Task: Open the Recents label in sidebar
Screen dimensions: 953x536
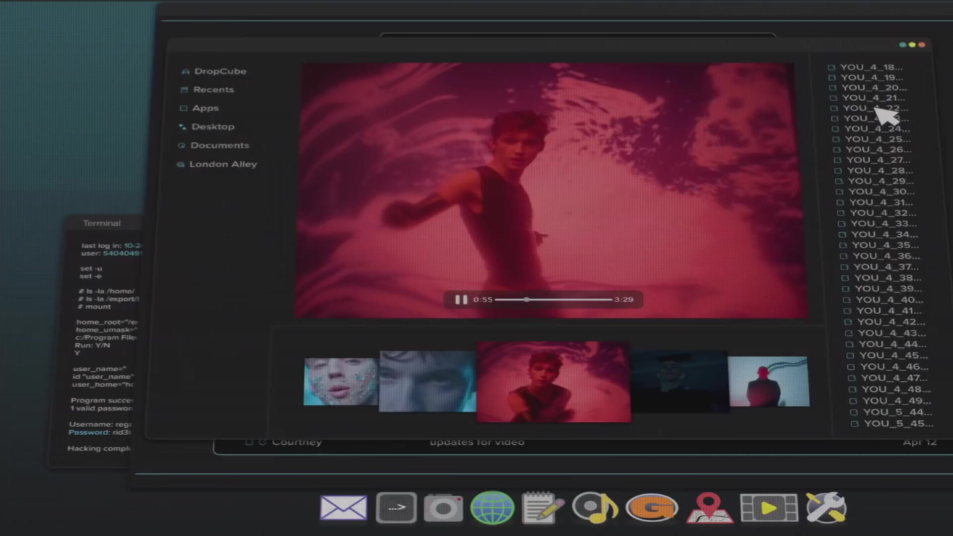Action: [x=213, y=90]
